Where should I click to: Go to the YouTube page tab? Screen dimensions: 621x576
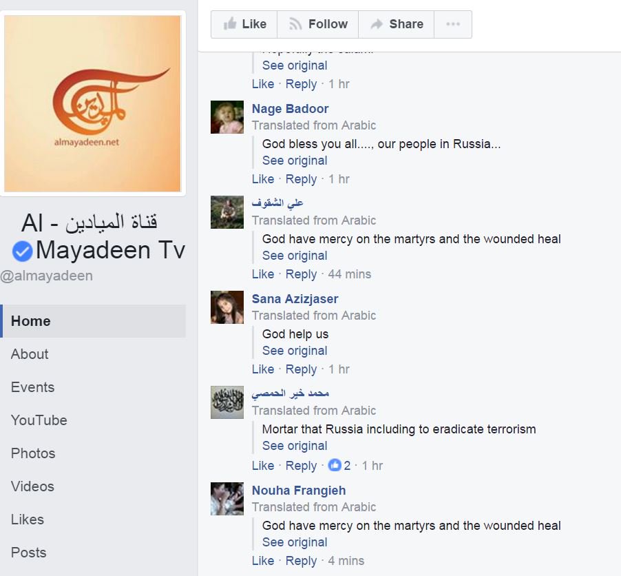point(39,420)
